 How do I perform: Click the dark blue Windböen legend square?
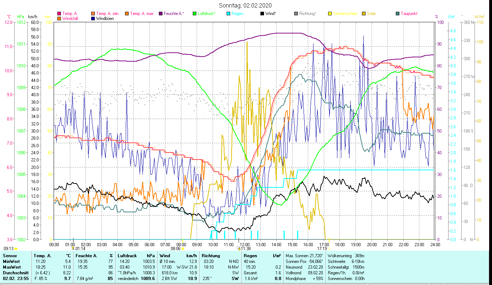(93, 19)
